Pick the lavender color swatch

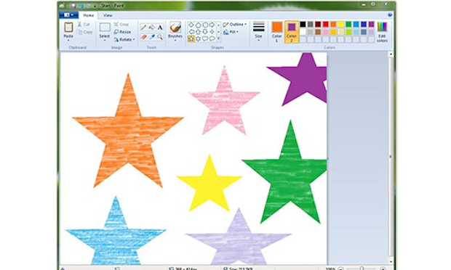[x=371, y=32]
